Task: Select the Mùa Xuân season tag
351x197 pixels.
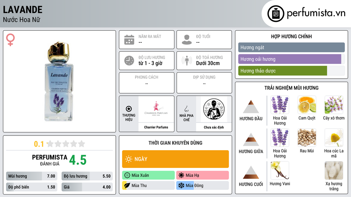Action: 148,175
